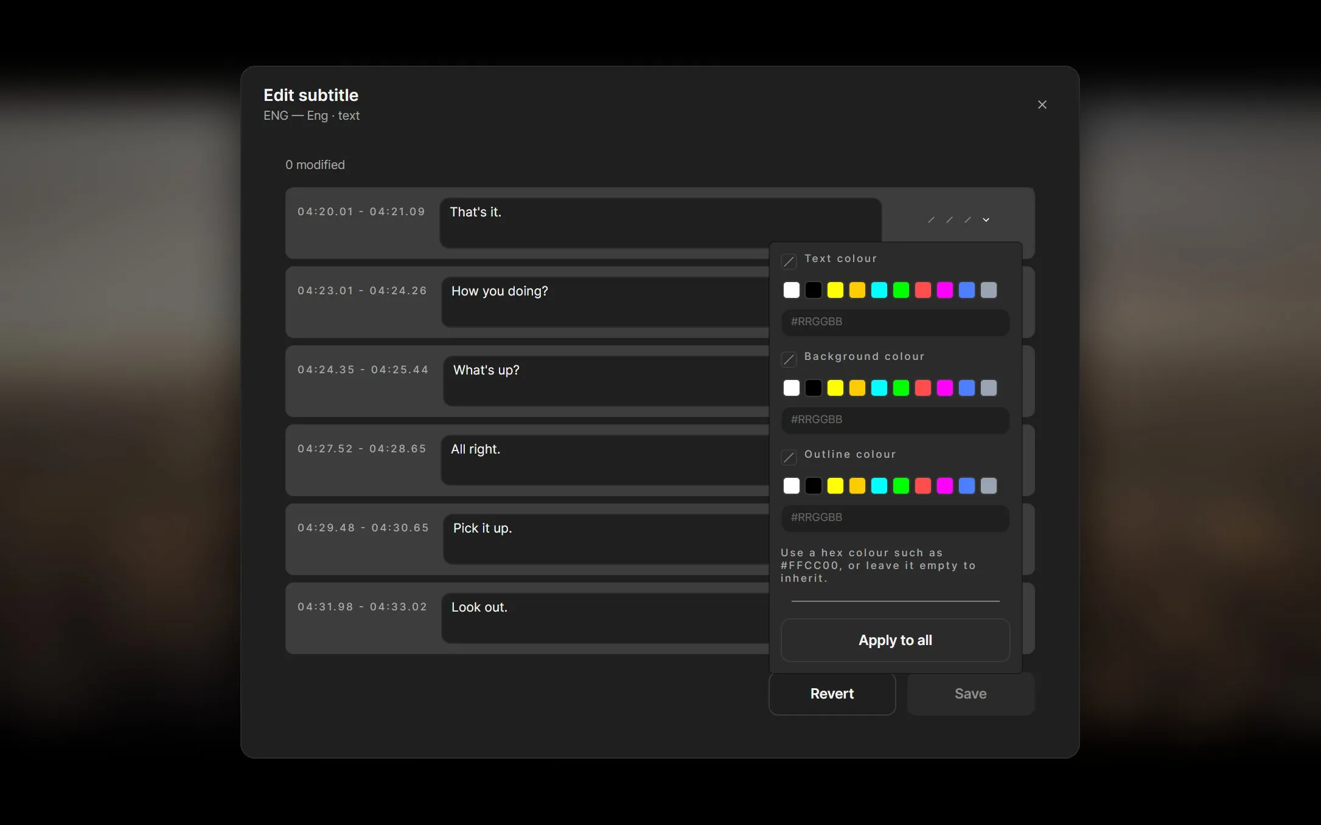1321x825 pixels.
Task: Edit the "Pick it up." subtitle text box
Action: [607, 539]
